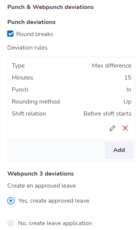
Task: Click the Shift relation row label
Action: (29, 114)
